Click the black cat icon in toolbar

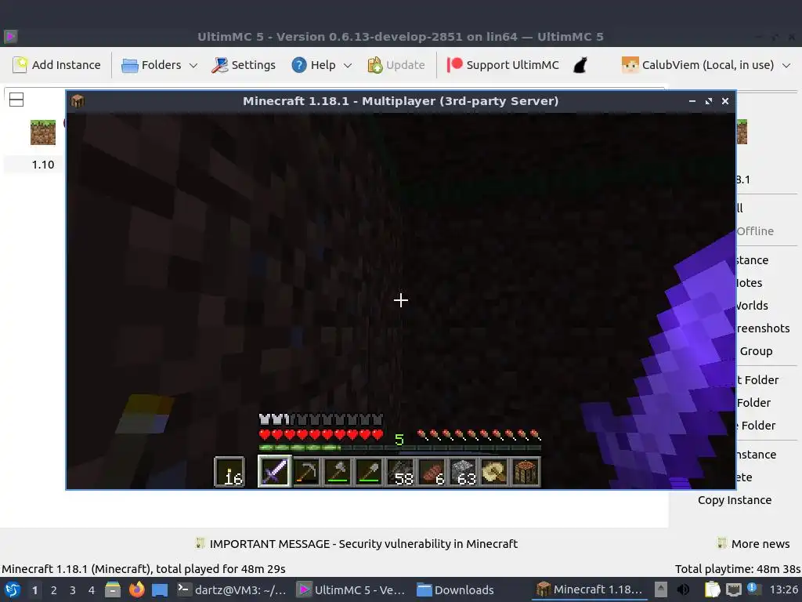click(x=580, y=65)
